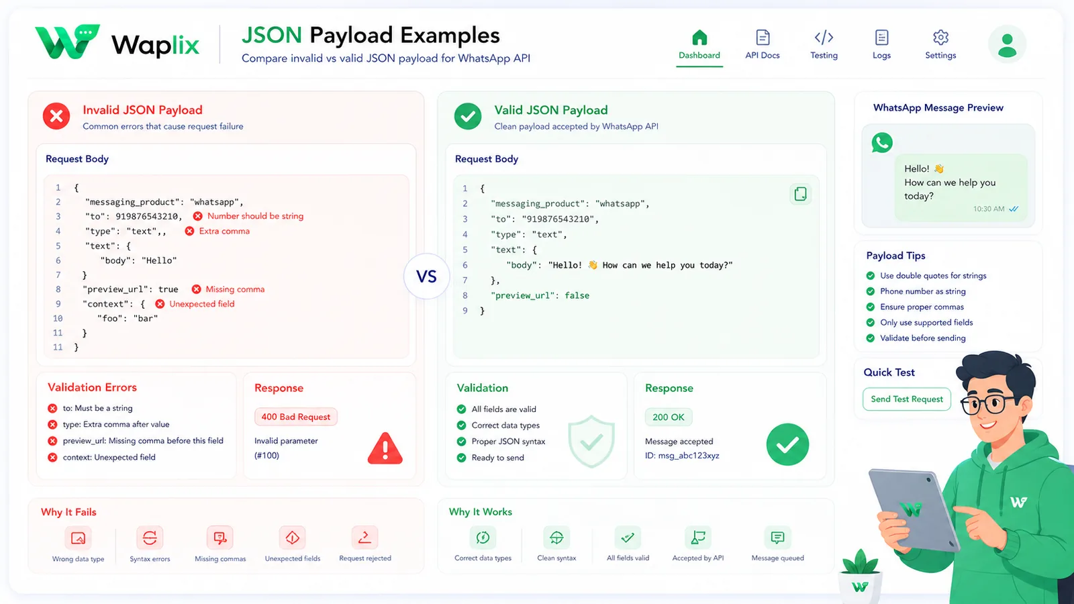The width and height of the screenshot is (1074, 604).
Task: Click the 'All fields are valid' check icon
Action: [461, 409]
